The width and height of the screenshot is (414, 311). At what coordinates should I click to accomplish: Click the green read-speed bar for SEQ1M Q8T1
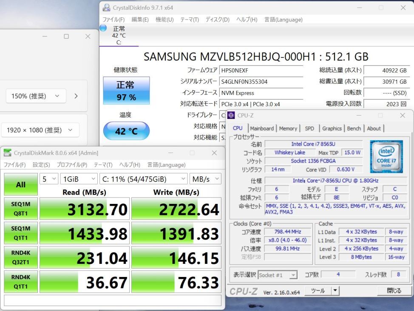[x=84, y=209]
